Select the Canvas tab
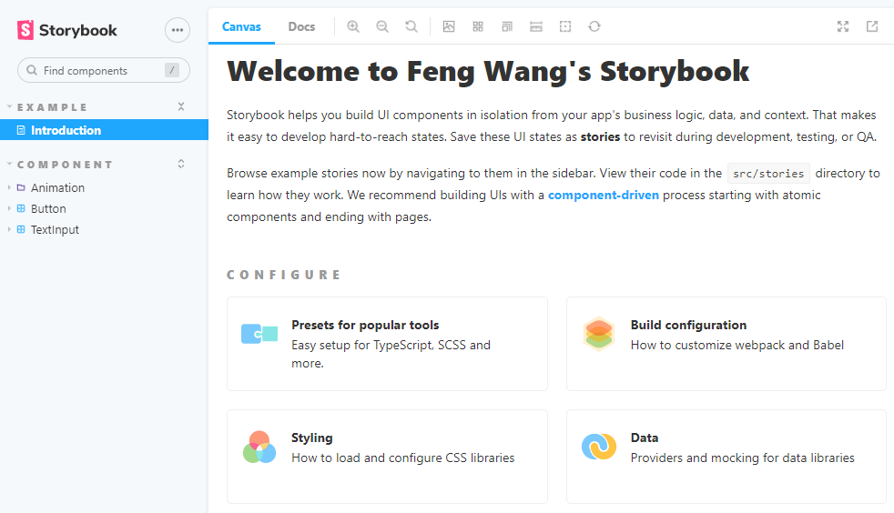Viewport: 894px width, 513px height. 241,26
